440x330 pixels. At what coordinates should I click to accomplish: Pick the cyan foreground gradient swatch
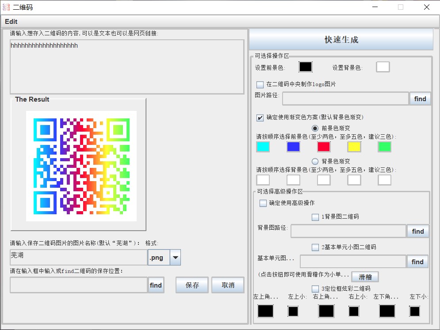tap(263, 147)
